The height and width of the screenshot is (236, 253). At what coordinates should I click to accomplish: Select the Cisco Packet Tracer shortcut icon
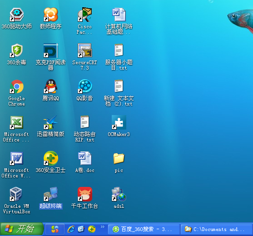click(84, 15)
